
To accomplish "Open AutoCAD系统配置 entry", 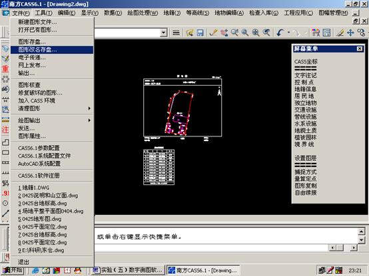I will [x=52, y=164].
